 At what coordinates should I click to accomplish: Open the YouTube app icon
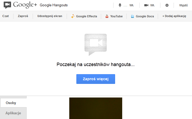click(107, 16)
